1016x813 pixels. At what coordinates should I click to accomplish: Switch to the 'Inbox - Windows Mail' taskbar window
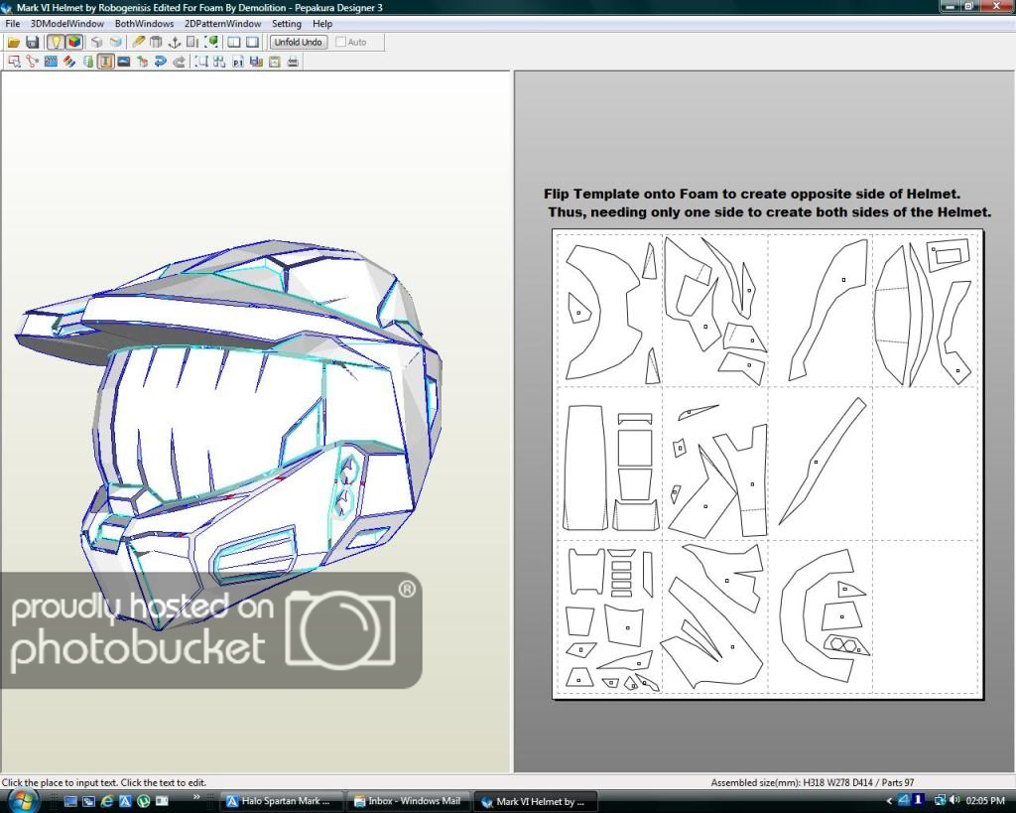pos(408,801)
